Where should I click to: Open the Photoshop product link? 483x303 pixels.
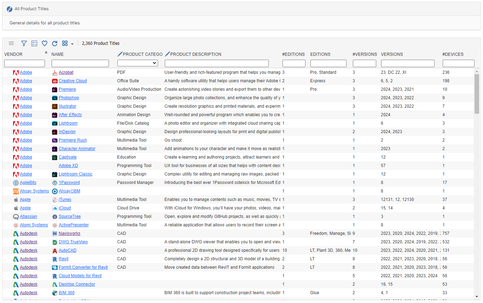69,98
